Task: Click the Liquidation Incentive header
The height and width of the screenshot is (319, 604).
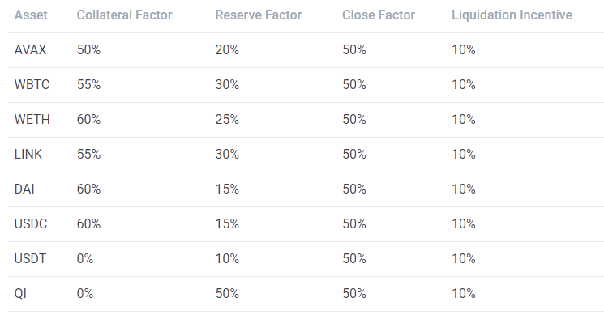Action: pos(512,15)
